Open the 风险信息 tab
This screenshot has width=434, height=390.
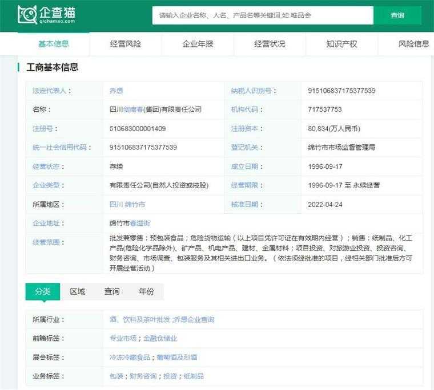[x=413, y=44]
